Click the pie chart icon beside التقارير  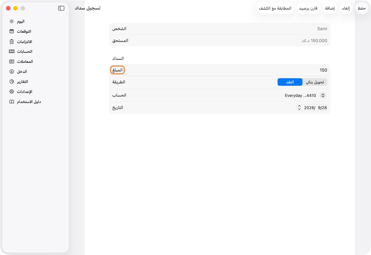[12, 82]
